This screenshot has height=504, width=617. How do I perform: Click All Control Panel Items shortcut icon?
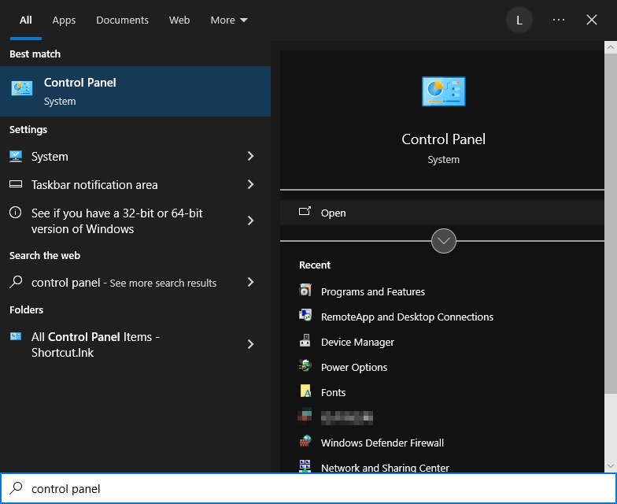(x=16, y=336)
